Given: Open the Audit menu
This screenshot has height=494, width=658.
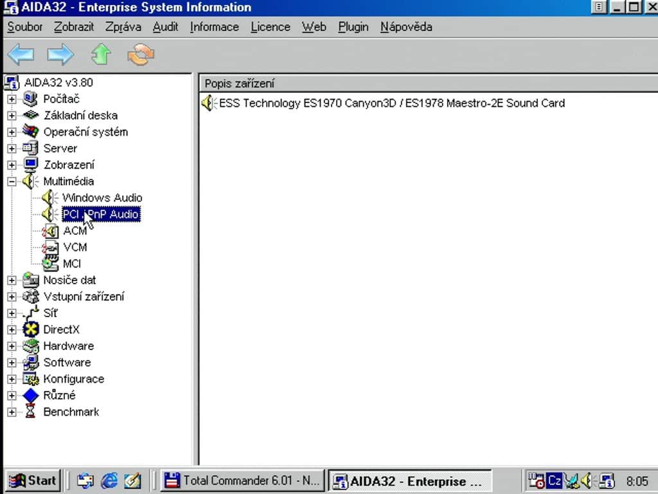Looking at the screenshot, I should [165, 27].
